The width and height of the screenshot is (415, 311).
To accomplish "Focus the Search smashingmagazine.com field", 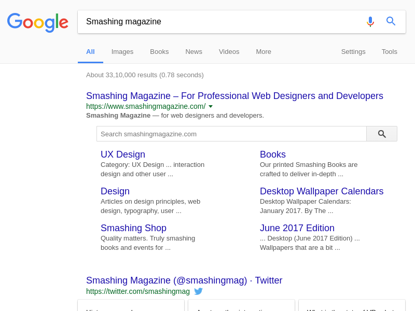I will [231, 134].
